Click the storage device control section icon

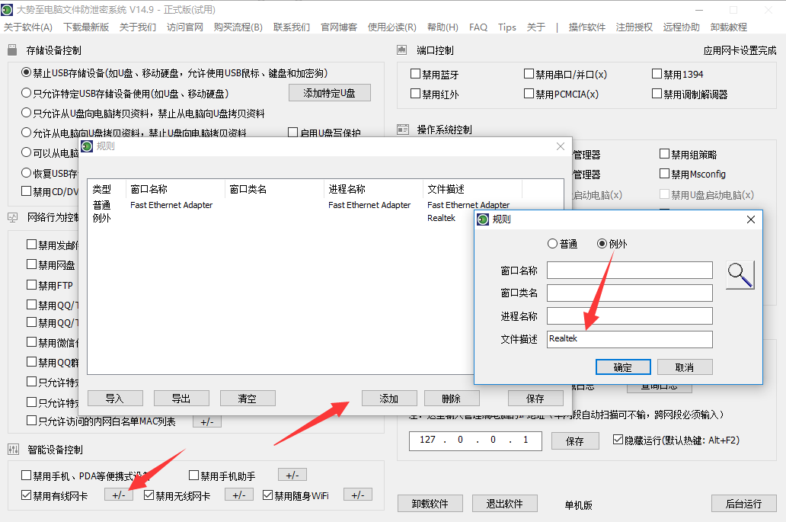click(x=13, y=50)
